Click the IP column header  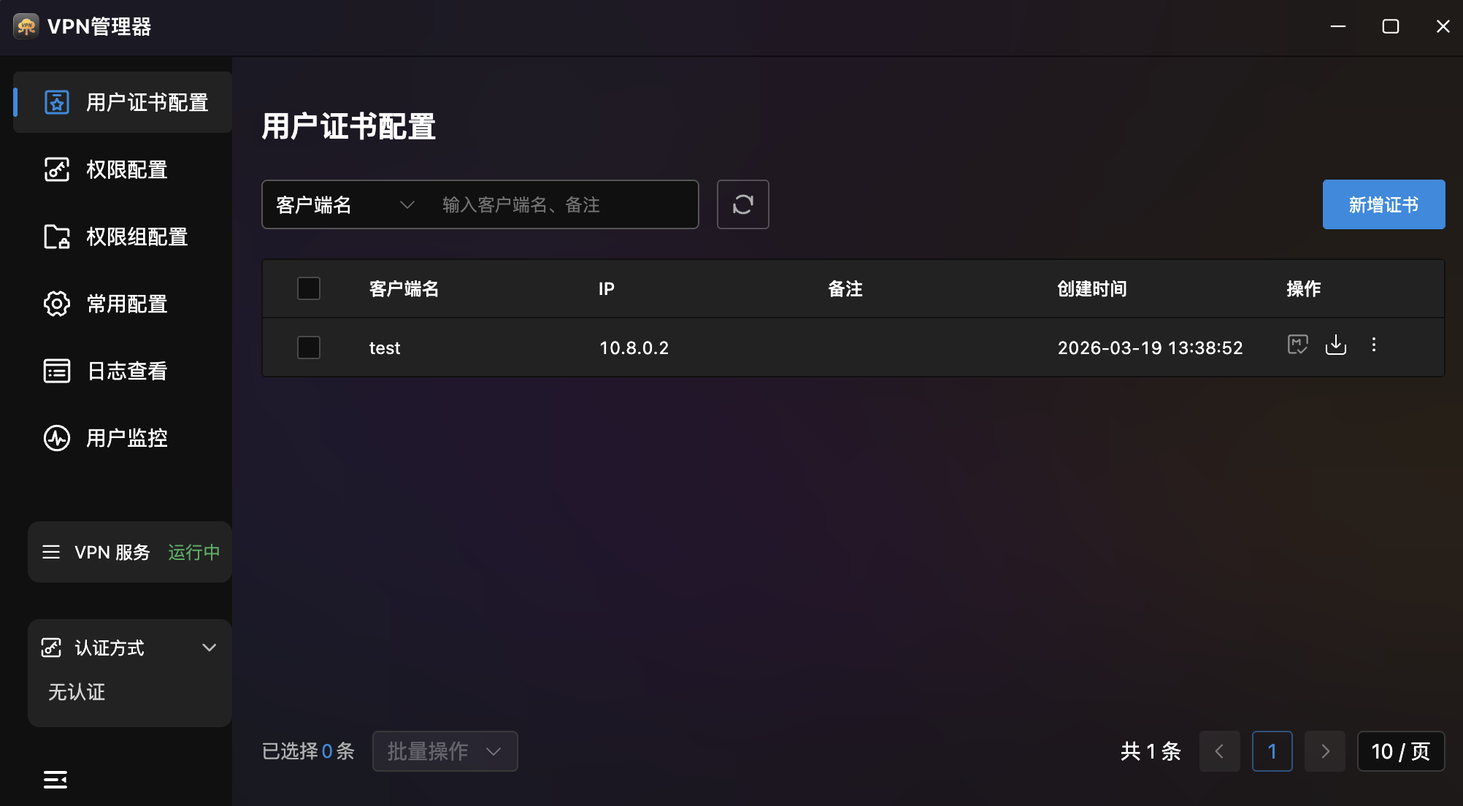coord(607,288)
